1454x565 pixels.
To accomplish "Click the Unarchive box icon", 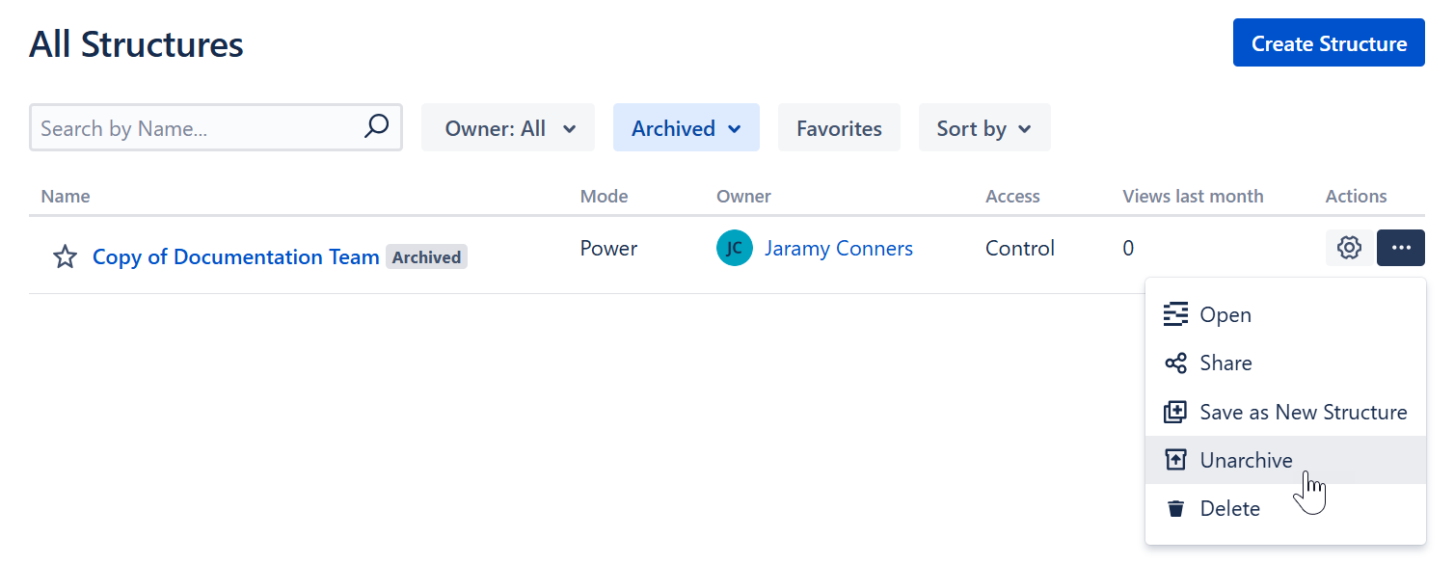I will click(x=1175, y=461).
